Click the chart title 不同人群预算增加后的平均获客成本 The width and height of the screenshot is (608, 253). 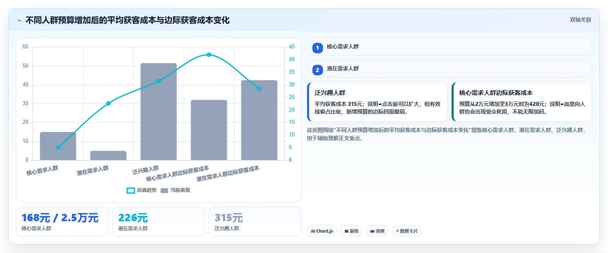coord(127,20)
